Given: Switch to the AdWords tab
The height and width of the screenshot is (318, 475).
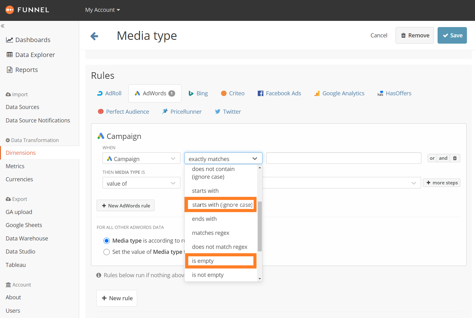Looking at the screenshot, I should click(x=155, y=93).
